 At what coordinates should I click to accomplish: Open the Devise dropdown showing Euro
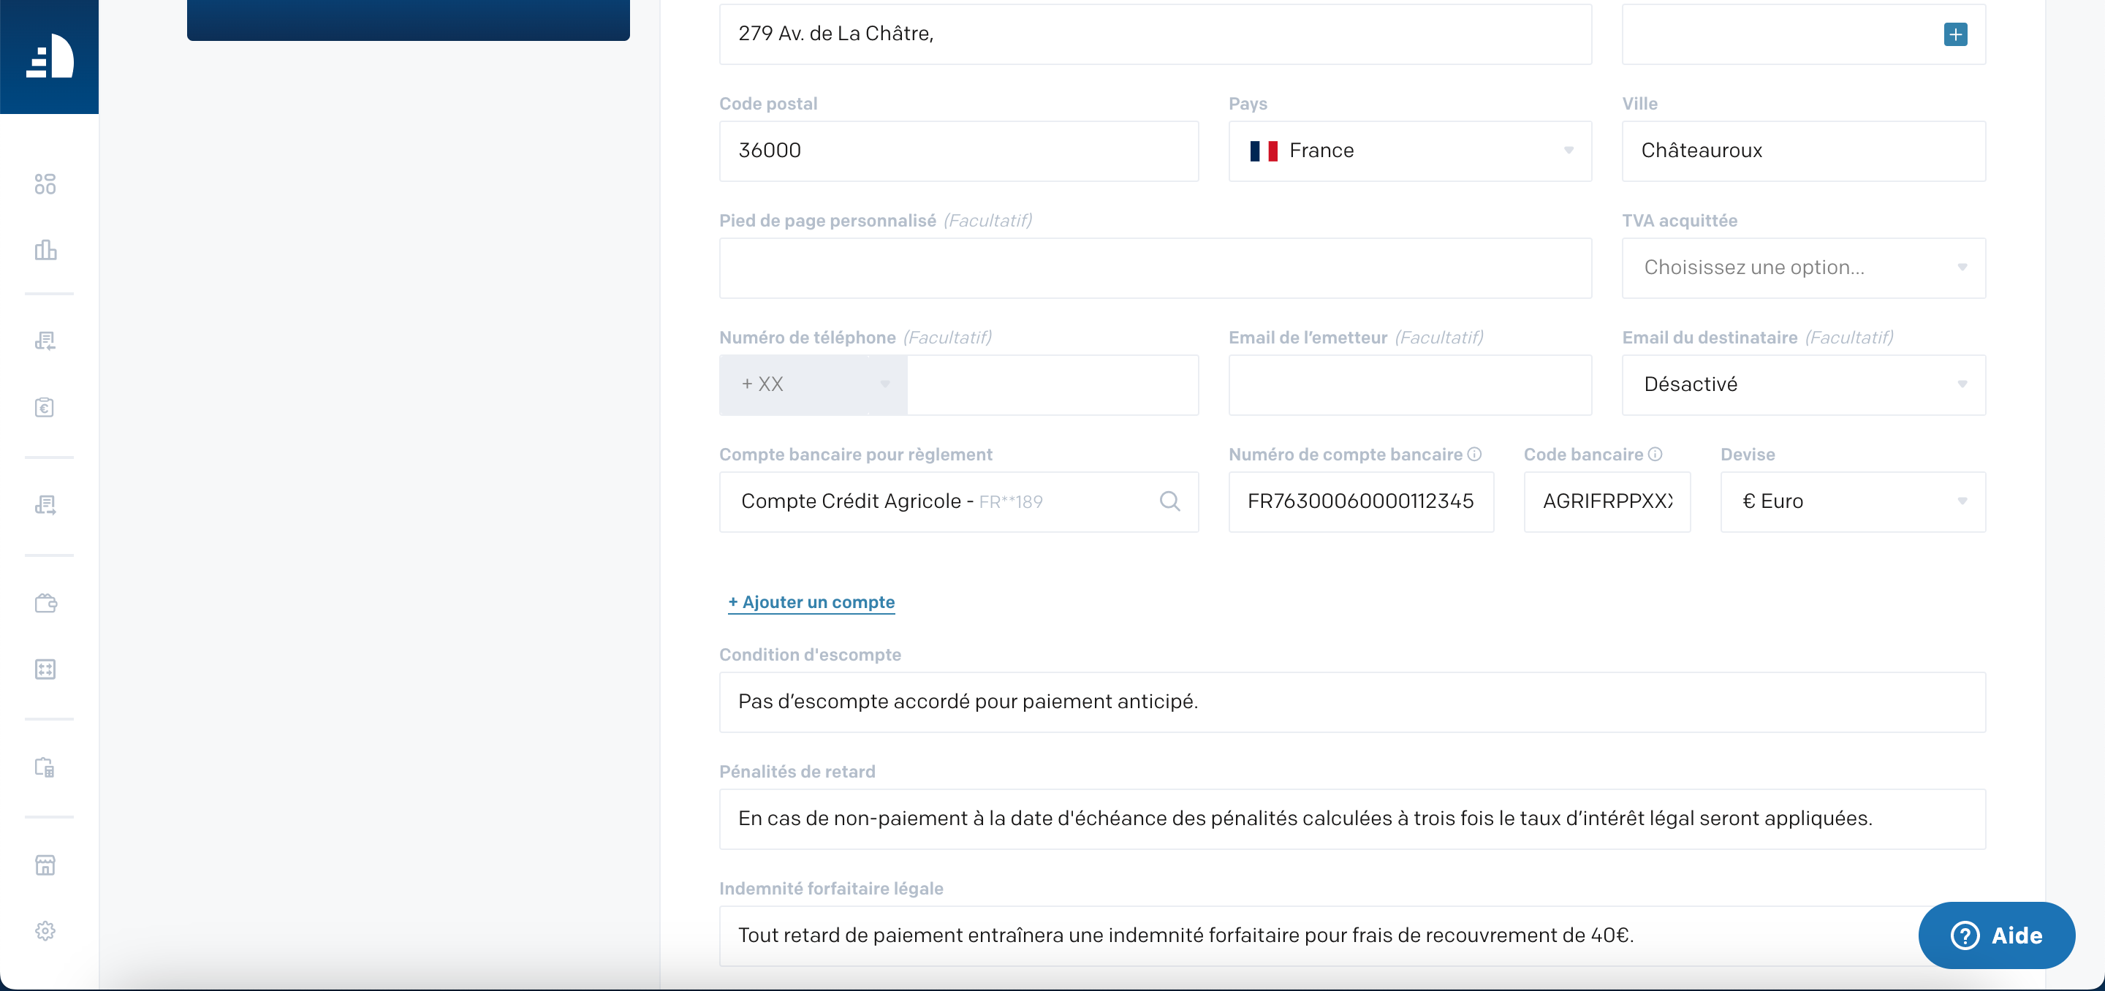click(x=1853, y=501)
